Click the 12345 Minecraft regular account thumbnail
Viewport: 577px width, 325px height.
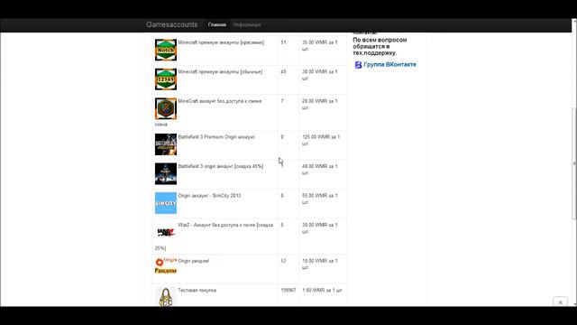166,79
